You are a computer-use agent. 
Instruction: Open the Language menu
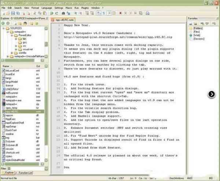(47, 8)
